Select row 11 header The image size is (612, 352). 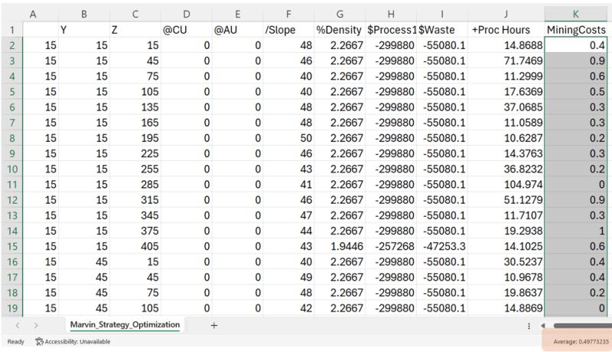(x=12, y=185)
